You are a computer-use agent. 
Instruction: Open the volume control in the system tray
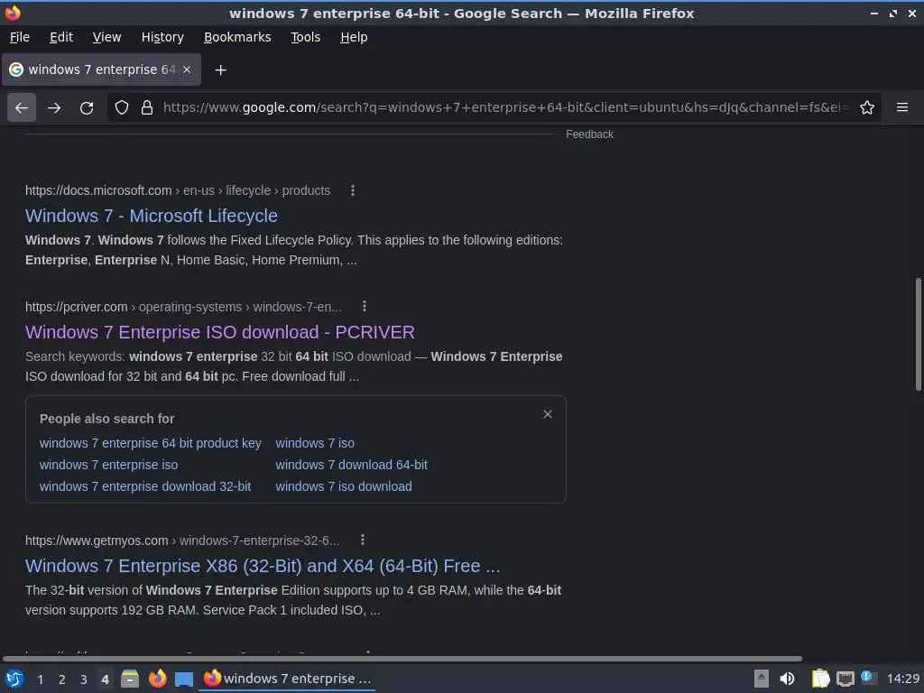pos(787,679)
